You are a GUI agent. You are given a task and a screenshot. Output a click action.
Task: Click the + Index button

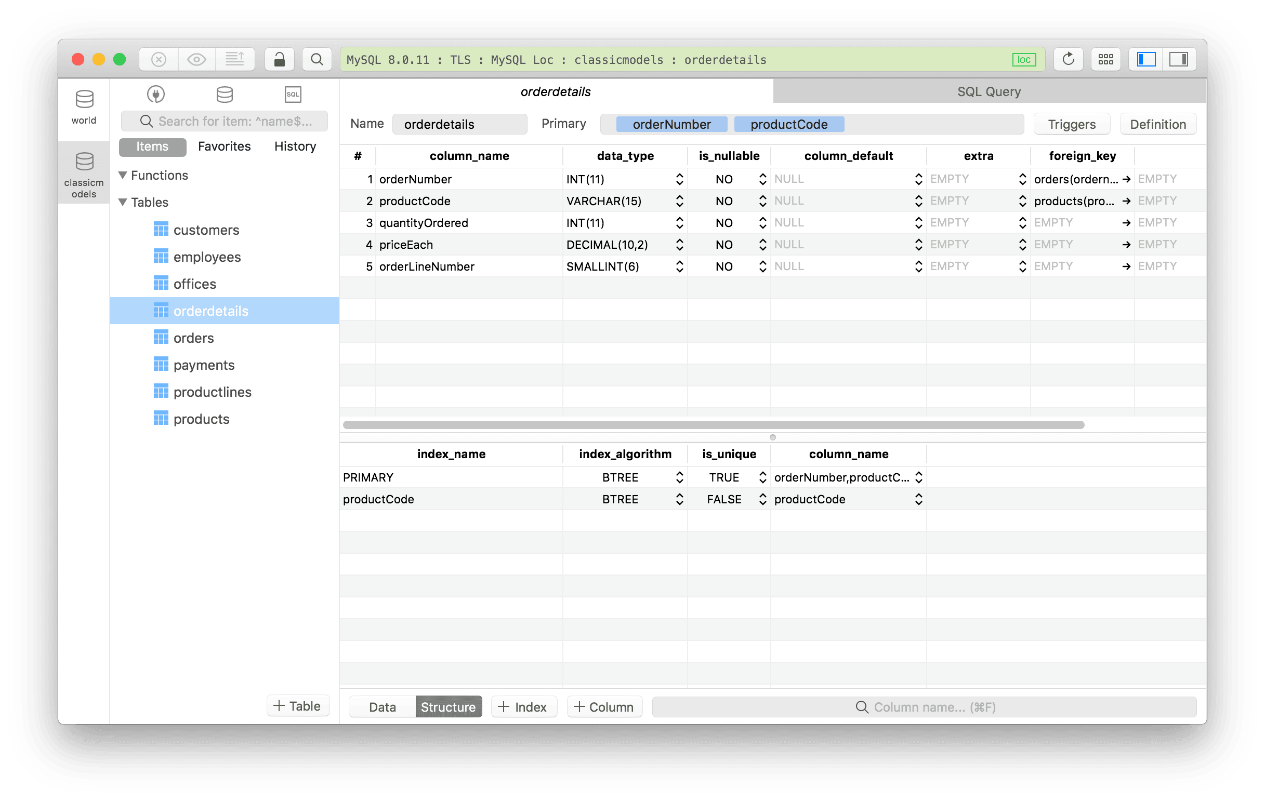524,707
